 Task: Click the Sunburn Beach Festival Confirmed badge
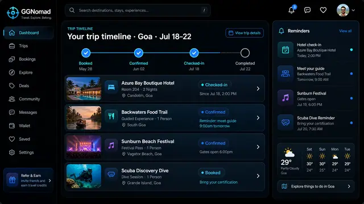point(213,143)
